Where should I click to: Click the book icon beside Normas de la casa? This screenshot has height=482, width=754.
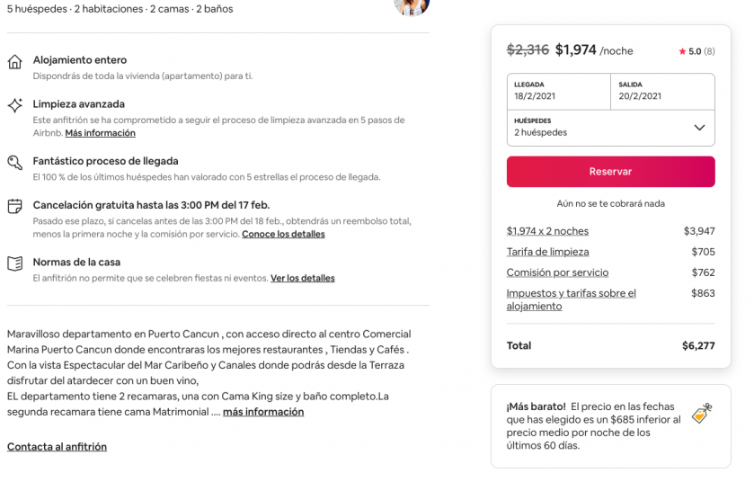click(14, 263)
